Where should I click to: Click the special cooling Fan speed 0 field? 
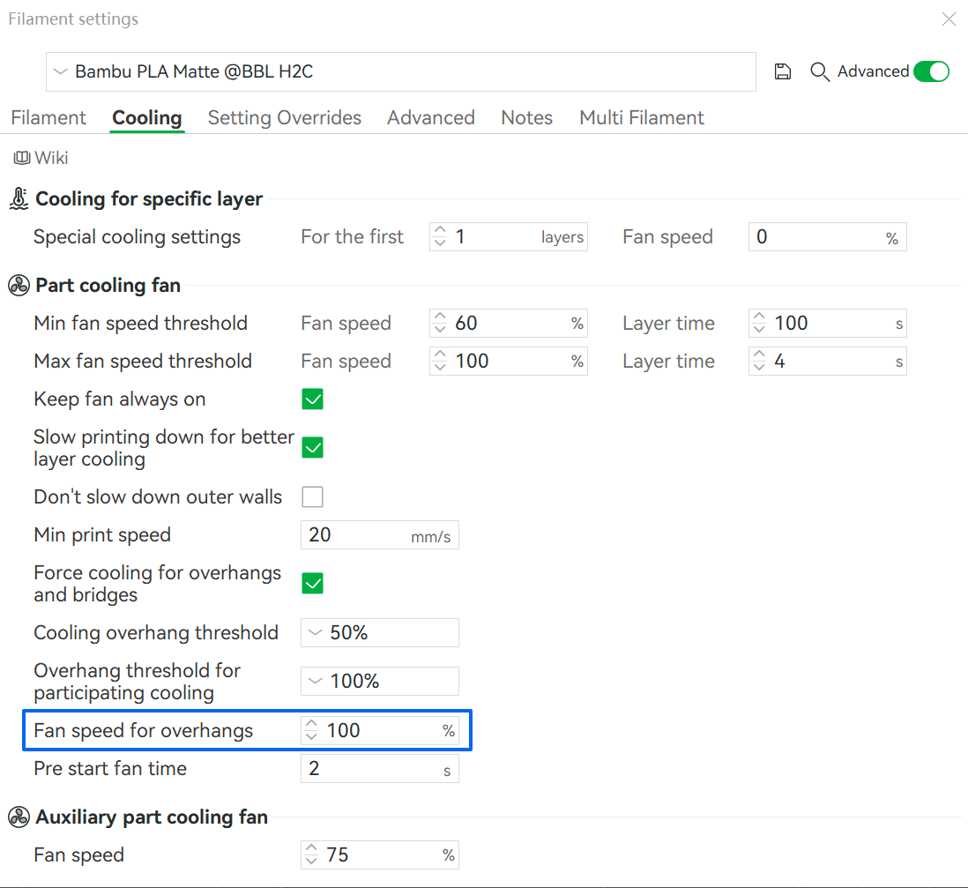827,237
